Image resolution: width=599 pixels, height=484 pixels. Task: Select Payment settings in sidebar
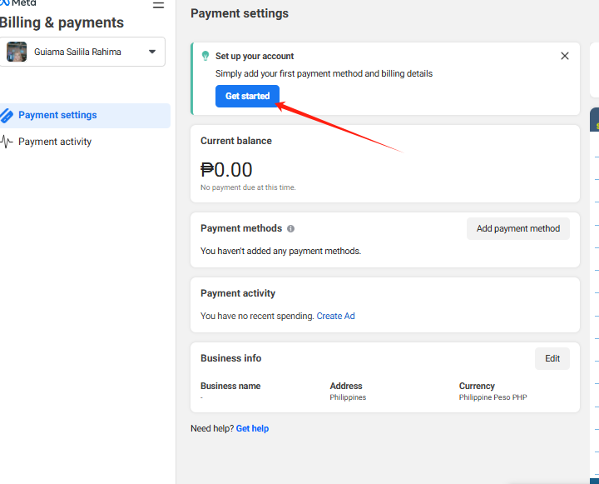coord(85,115)
